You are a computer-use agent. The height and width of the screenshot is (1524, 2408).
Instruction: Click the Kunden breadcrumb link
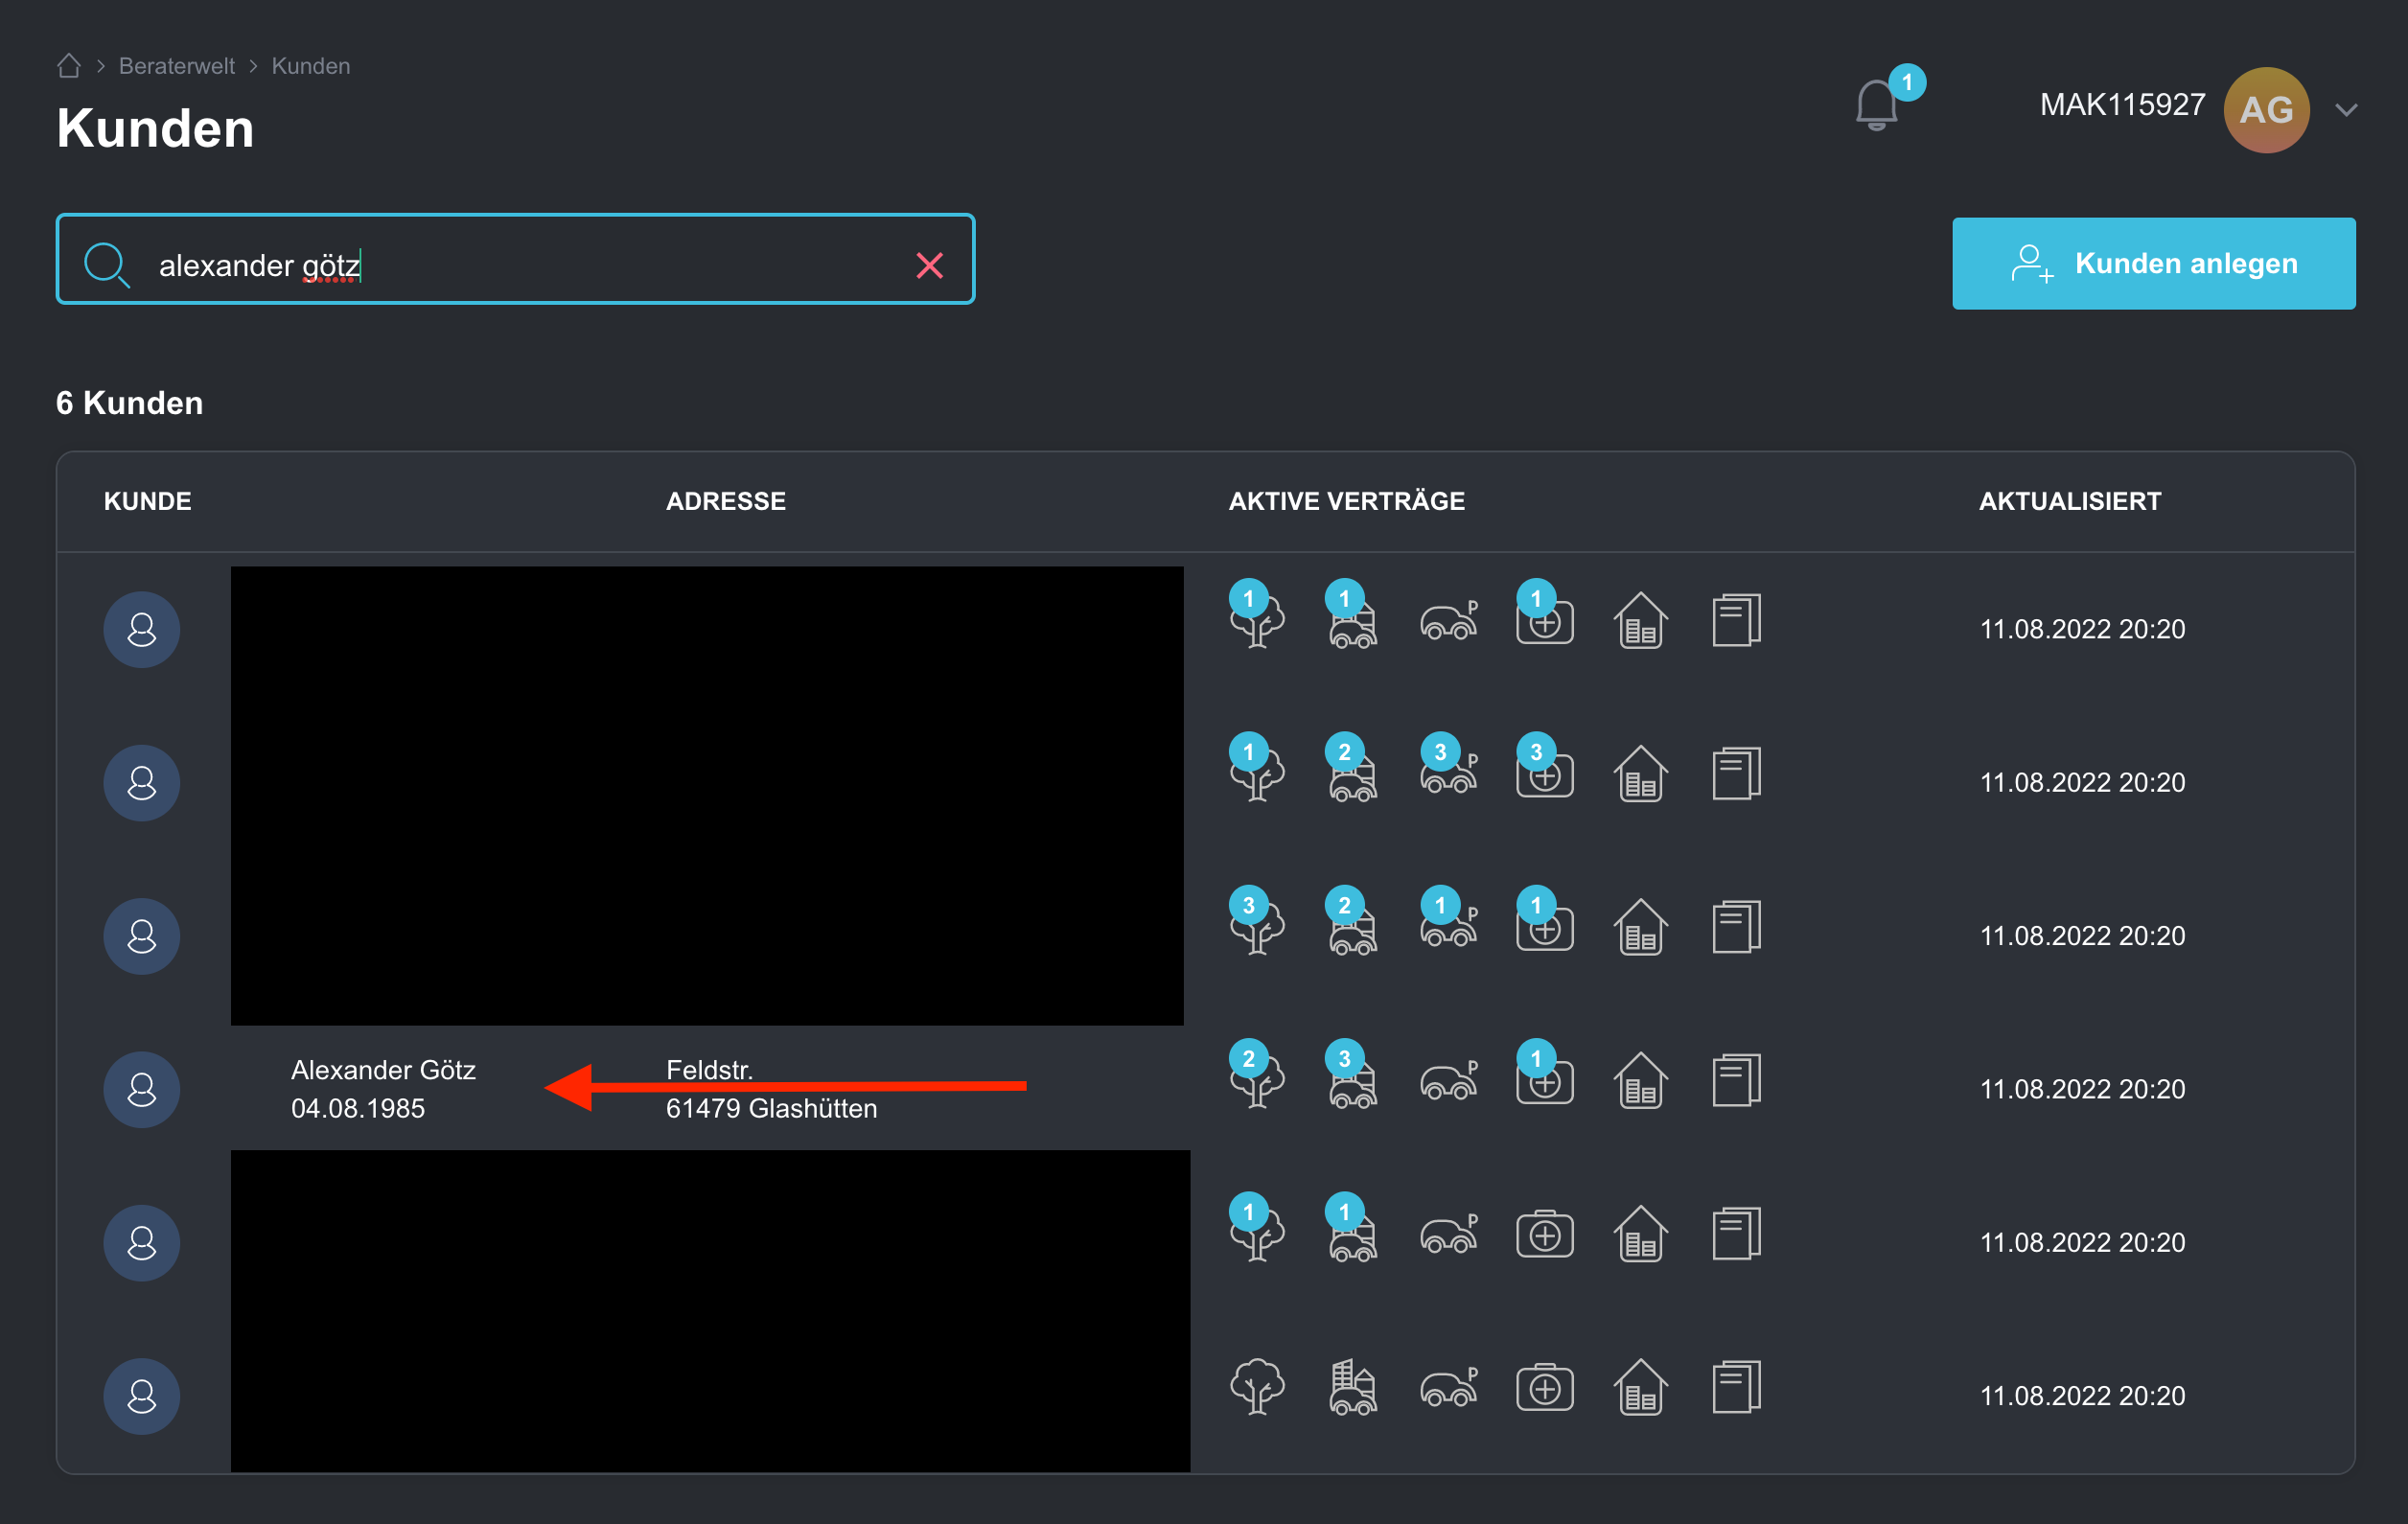click(311, 66)
